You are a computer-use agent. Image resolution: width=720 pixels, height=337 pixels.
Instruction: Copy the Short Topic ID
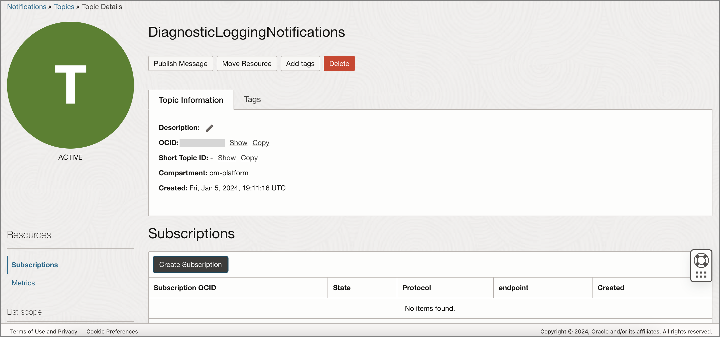tap(249, 158)
